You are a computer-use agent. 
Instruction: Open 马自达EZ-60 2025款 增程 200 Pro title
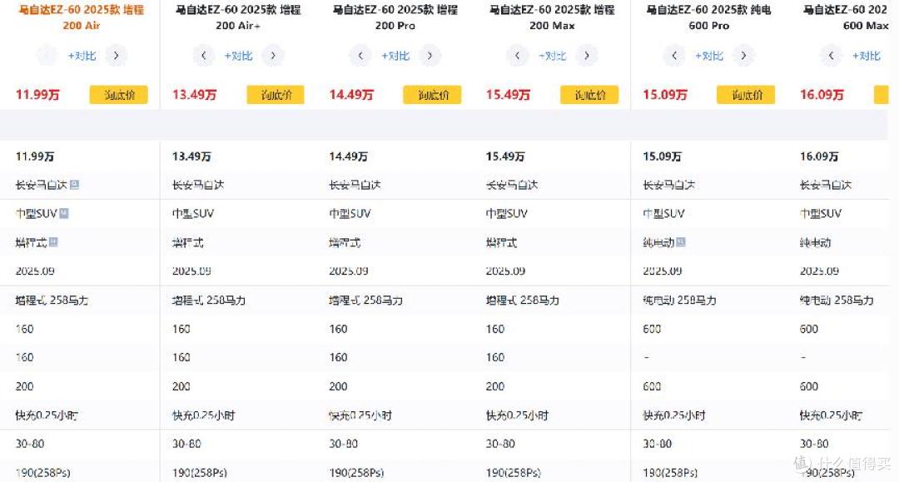pyautogui.click(x=395, y=17)
